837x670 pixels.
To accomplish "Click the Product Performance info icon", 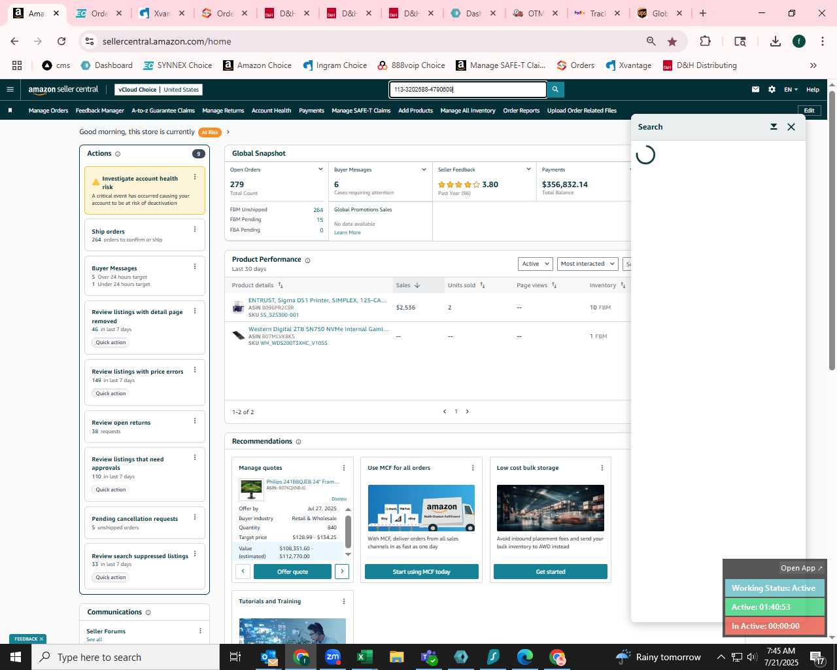I will click(307, 260).
